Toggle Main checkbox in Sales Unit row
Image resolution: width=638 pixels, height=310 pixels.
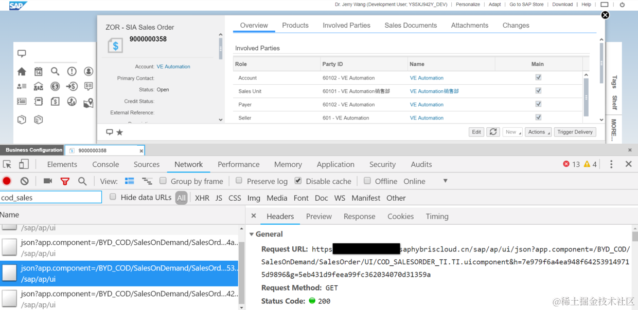point(538,91)
